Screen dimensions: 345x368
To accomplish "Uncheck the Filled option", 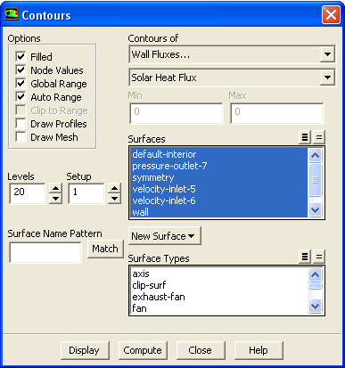I will [x=21, y=56].
